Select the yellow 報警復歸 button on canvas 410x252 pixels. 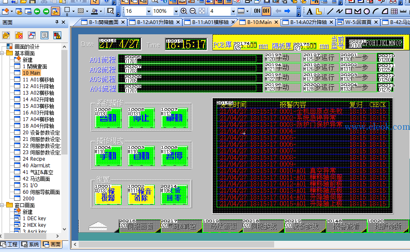coord(108,195)
